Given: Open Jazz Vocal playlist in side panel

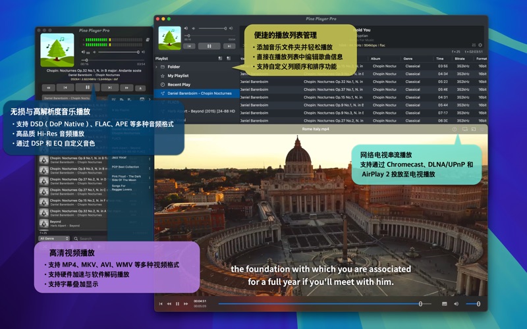Looking at the screenshot, I should [119, 157].
